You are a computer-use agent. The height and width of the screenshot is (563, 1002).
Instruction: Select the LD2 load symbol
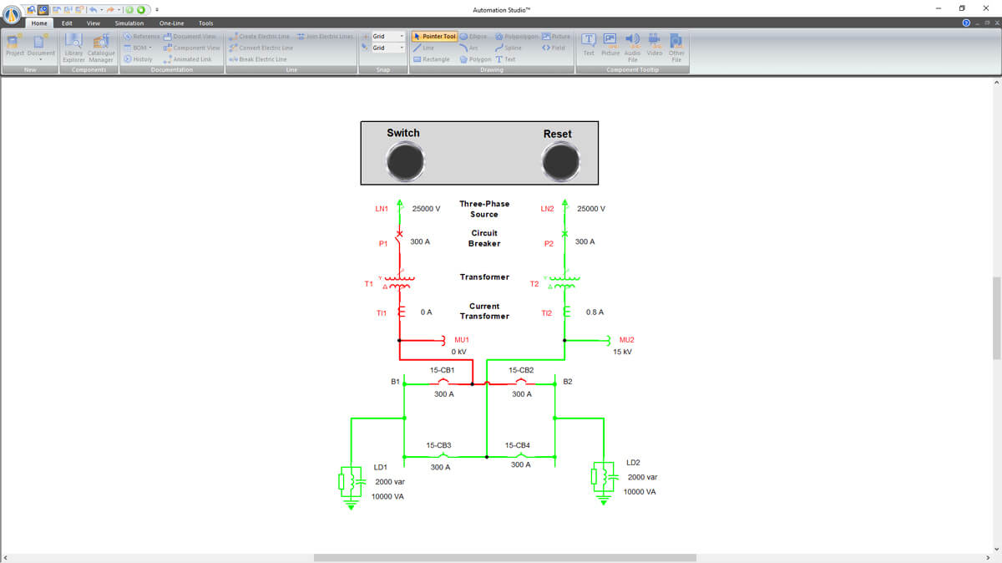(603, 482)
